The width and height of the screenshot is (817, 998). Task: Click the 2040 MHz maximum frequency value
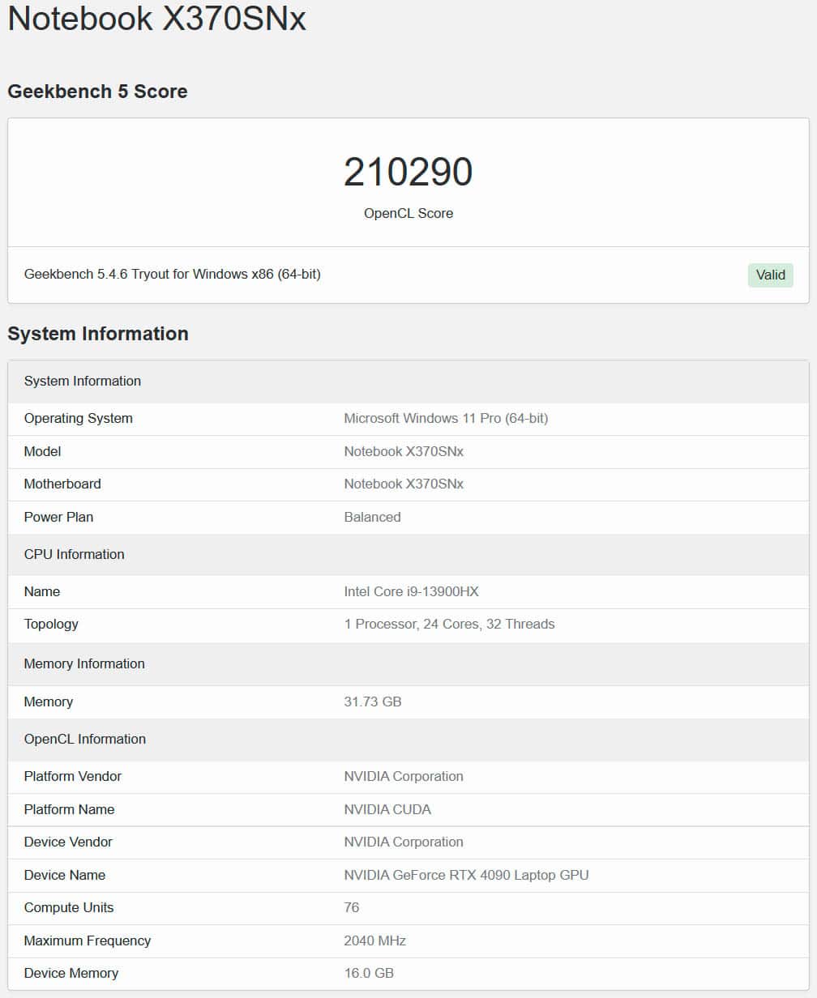pos(374,940)
